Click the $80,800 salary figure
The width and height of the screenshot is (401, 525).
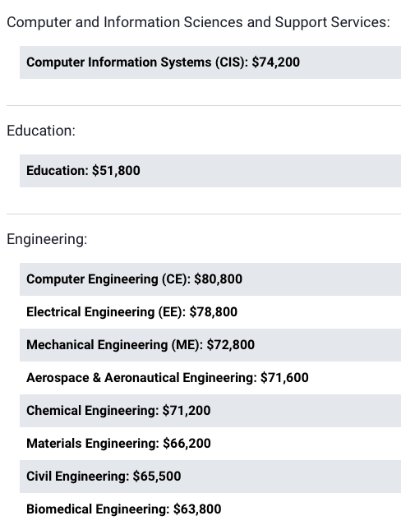[218, 279]
